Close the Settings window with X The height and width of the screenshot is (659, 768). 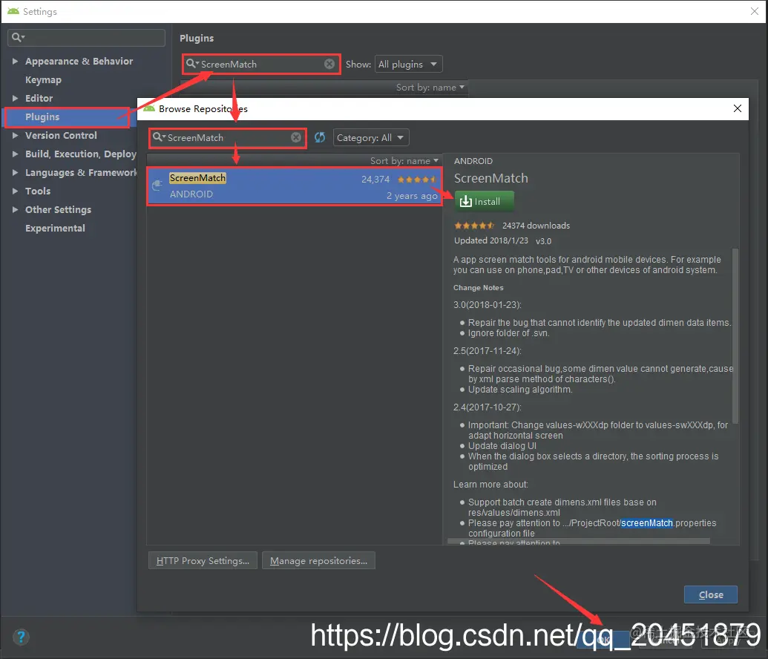[755, 11]
